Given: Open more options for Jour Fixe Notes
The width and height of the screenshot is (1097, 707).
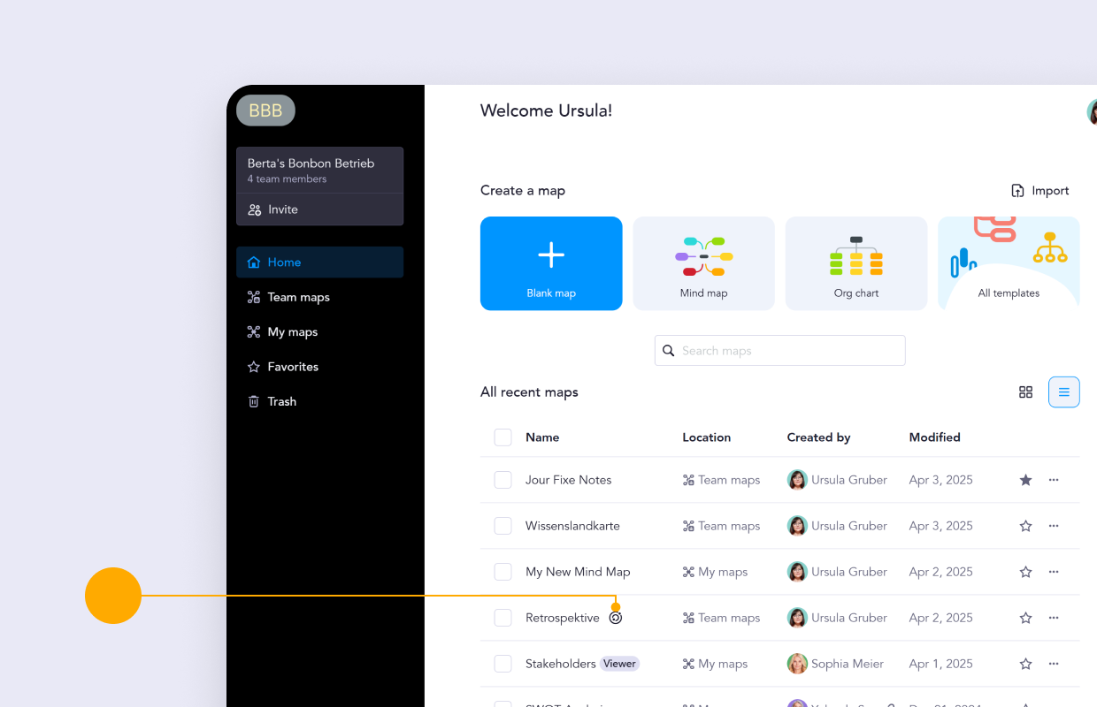Looking at the screenshot, I should [x=1054, y=480].
